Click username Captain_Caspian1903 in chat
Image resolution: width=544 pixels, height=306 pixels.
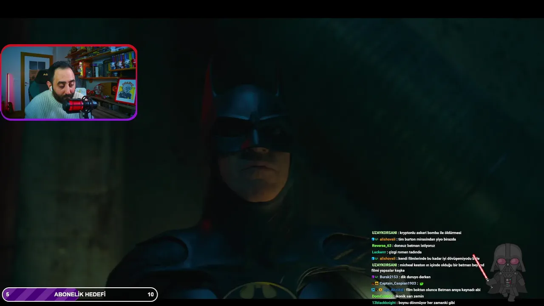click(398, 283)
